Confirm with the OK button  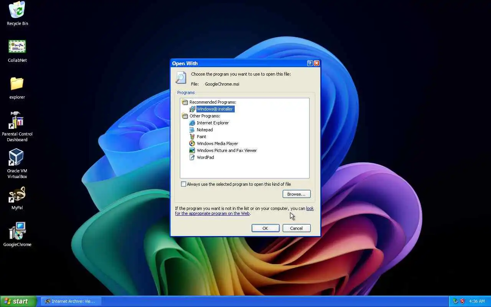pos(265,228)
